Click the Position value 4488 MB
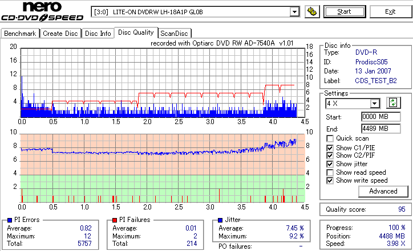 tap(392, 236)
